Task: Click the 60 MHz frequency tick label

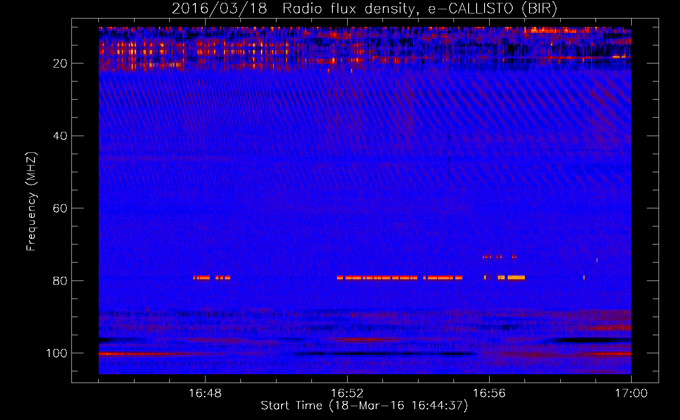Action: click(60, 209)
